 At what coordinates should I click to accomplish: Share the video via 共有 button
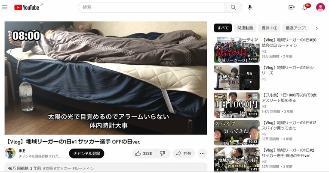[184, 154]
